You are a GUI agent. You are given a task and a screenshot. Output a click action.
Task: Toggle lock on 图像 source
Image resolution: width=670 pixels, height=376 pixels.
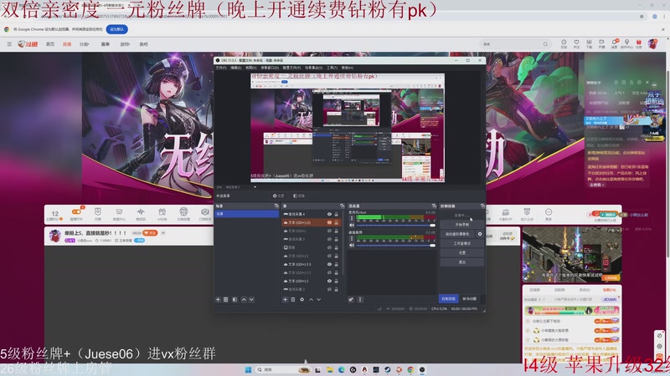[337, 247]
